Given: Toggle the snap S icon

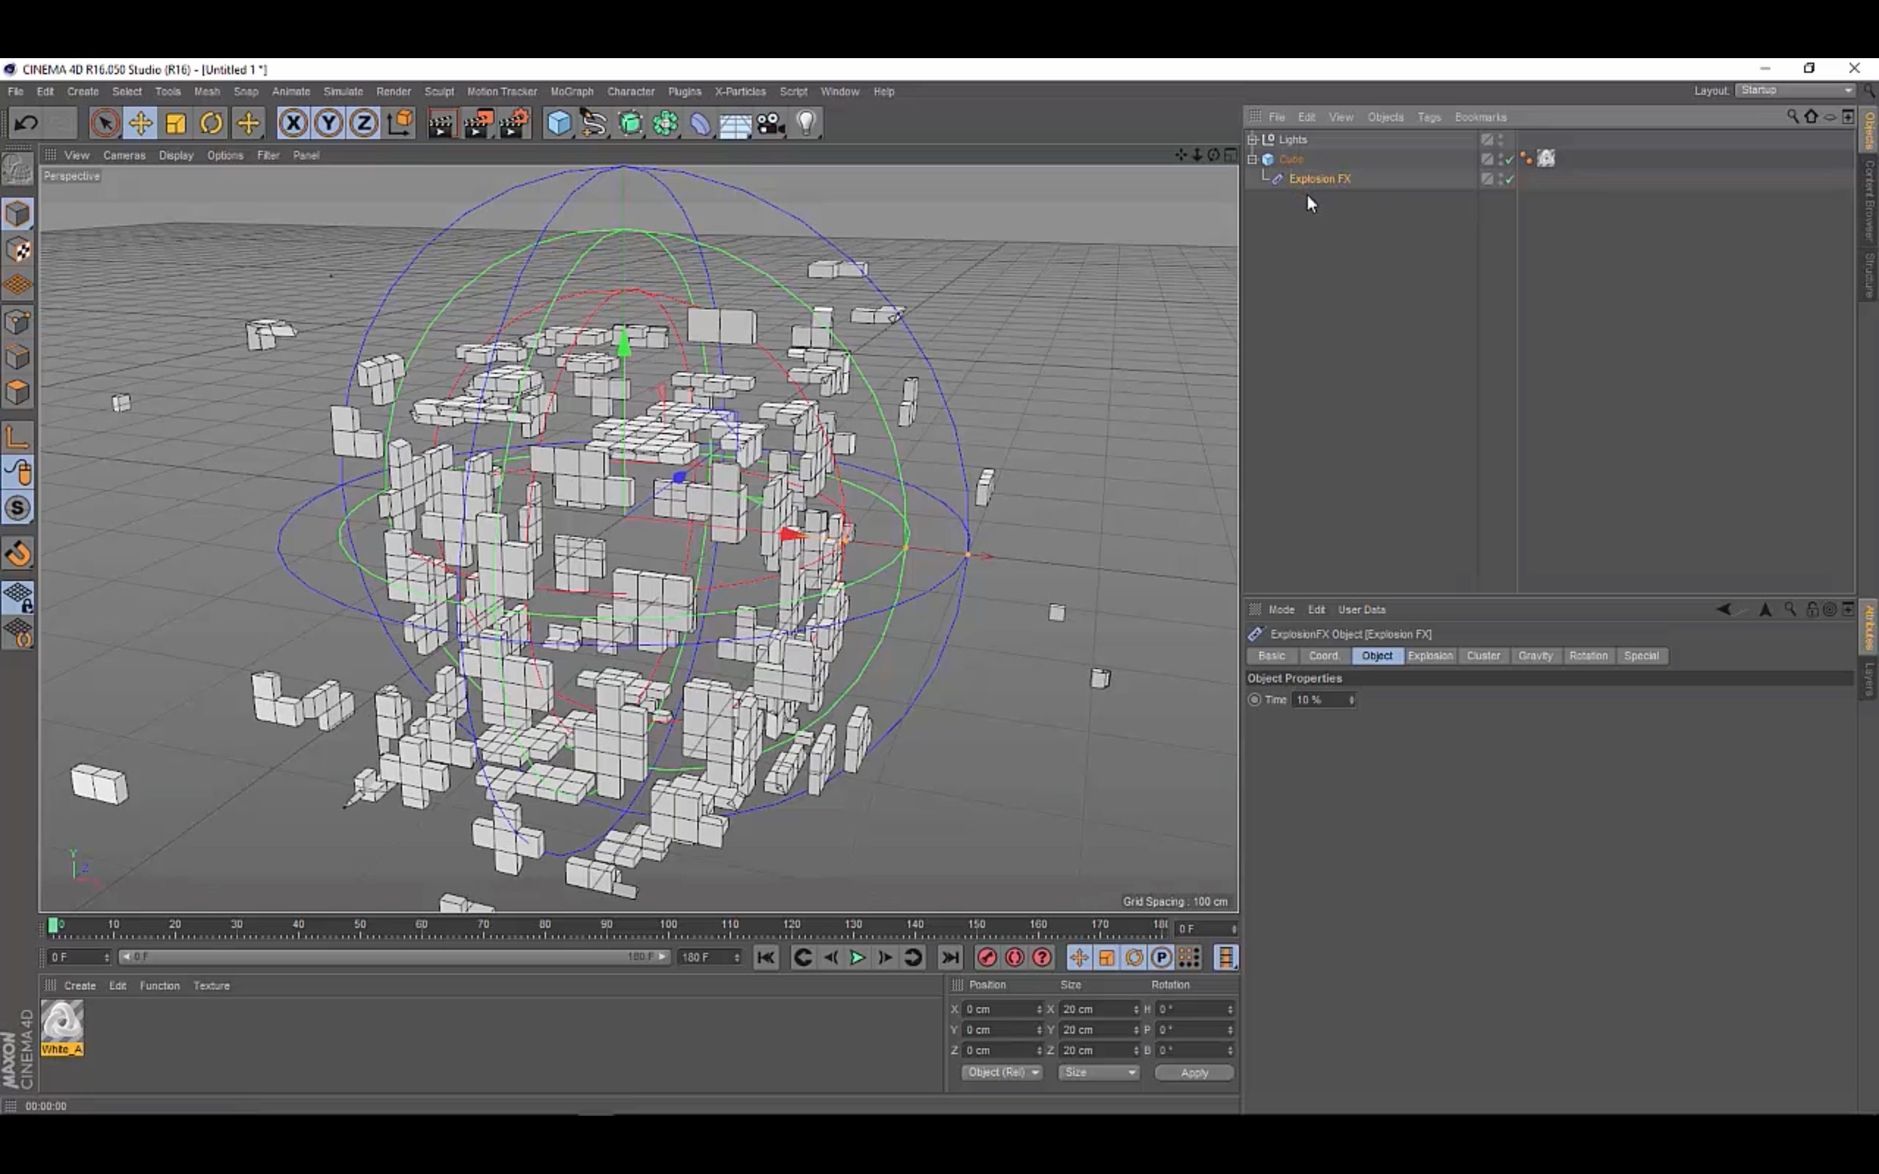Looking at the screenshot, I should tap(18, 509).
